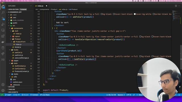Open the Accounts menu icon
Viewport: 182px width, 102px height.
pyautogui.click(x=3, y=84)
